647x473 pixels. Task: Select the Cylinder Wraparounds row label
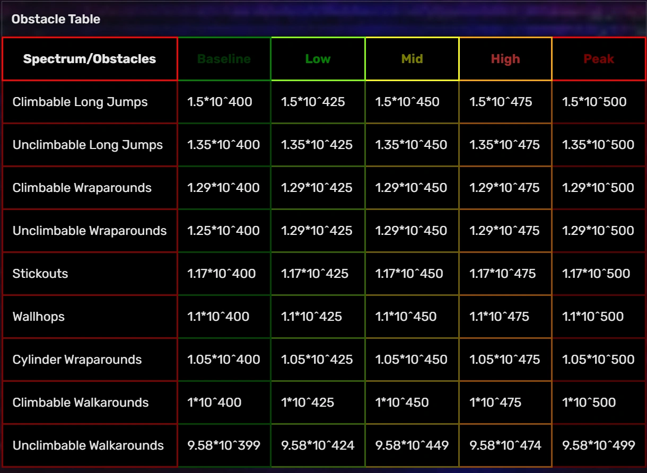[77, 360]
